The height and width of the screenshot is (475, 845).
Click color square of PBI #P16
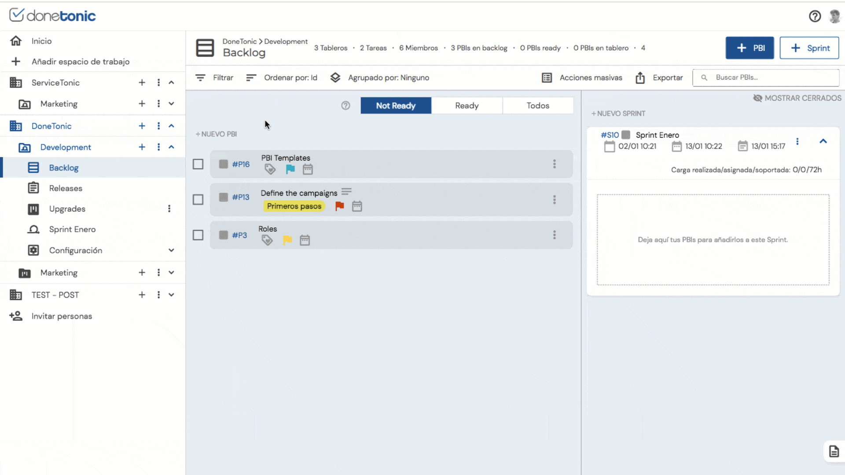pos(224,164)
